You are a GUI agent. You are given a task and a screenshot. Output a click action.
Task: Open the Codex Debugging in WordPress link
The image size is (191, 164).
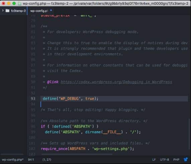pos(116,82)
